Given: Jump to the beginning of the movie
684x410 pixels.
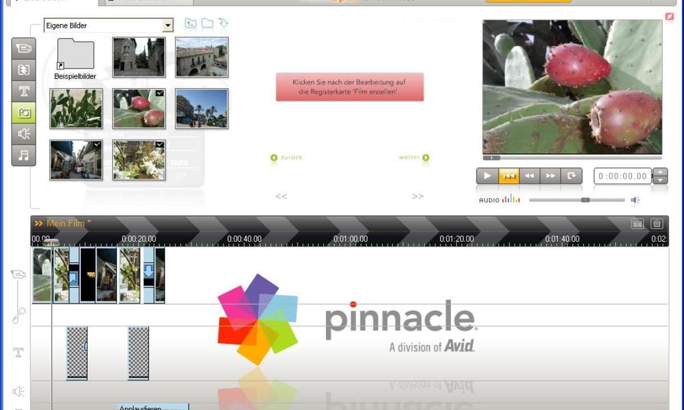Looking at the screenshot, I should (x=508, y=176).
